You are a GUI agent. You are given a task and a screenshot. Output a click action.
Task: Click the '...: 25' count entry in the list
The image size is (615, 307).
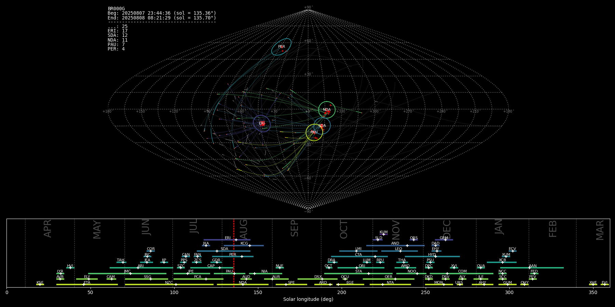click(x=118, y=26)
